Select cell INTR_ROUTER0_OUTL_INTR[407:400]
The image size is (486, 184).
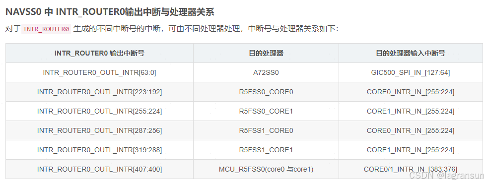[x=99, y=170]
